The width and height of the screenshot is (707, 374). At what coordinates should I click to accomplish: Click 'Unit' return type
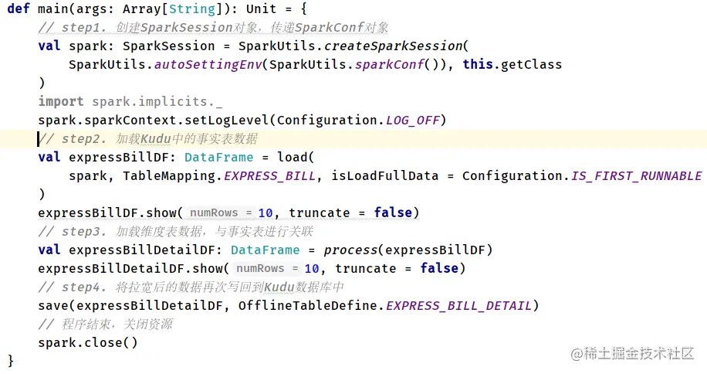(261, 8)
